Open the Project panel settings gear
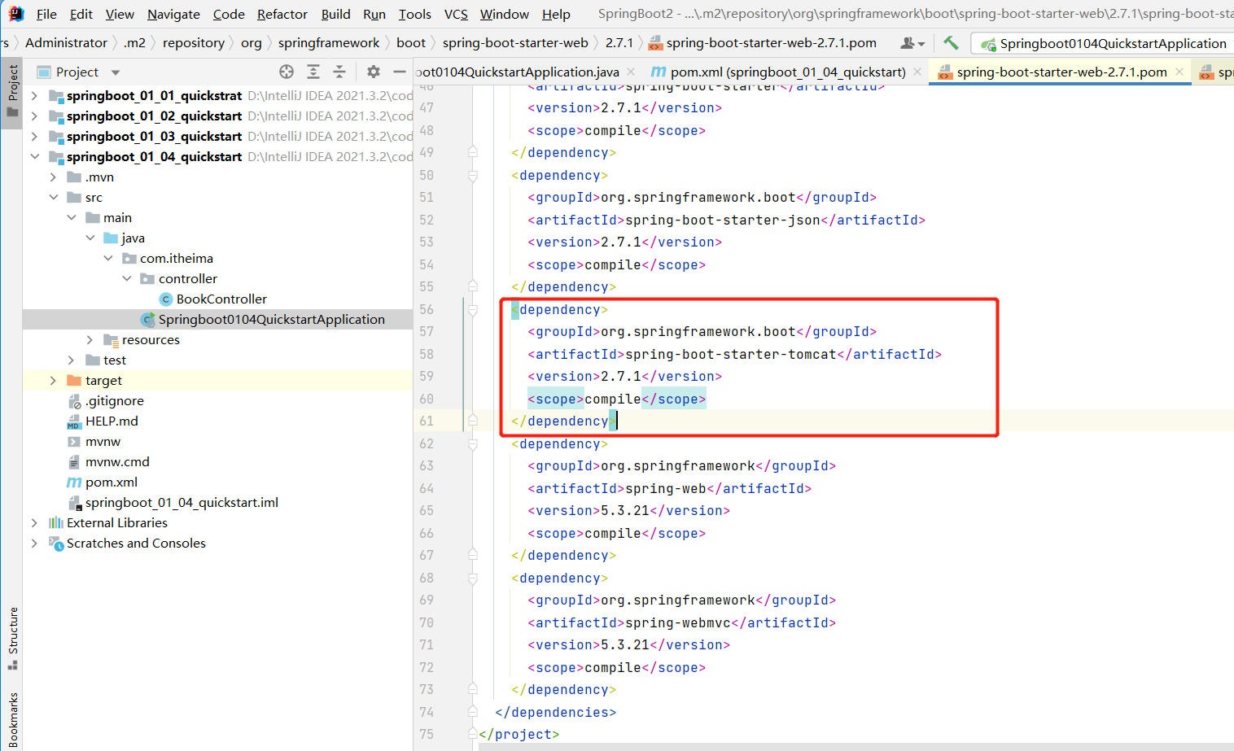Viewport: 1234px width, 751px height. 373,72
